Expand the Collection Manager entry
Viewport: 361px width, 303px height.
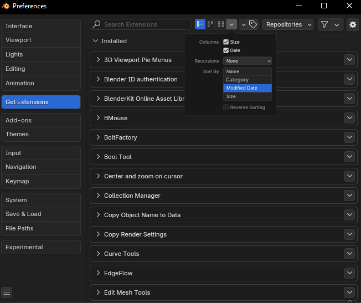coord(98,196)
